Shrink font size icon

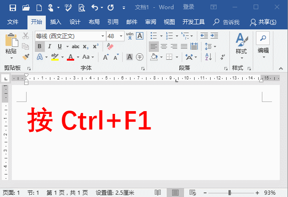[x=116, y=57]
